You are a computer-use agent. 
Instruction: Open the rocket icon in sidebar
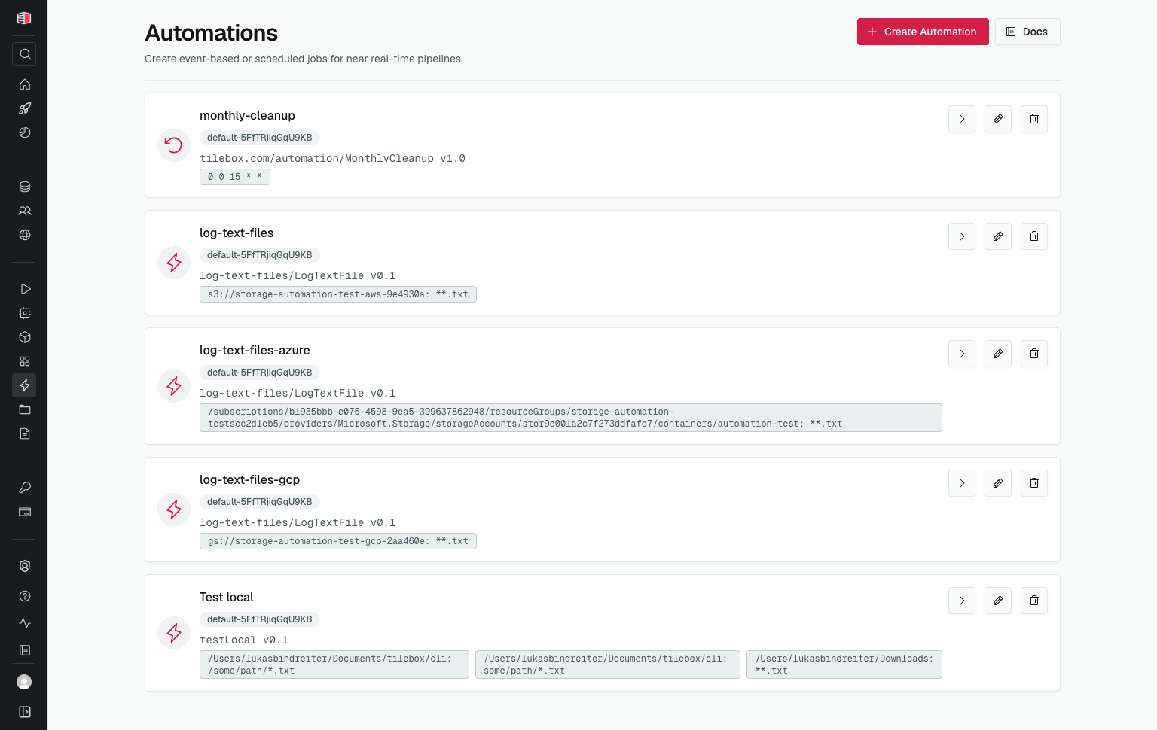coord(24,108)
